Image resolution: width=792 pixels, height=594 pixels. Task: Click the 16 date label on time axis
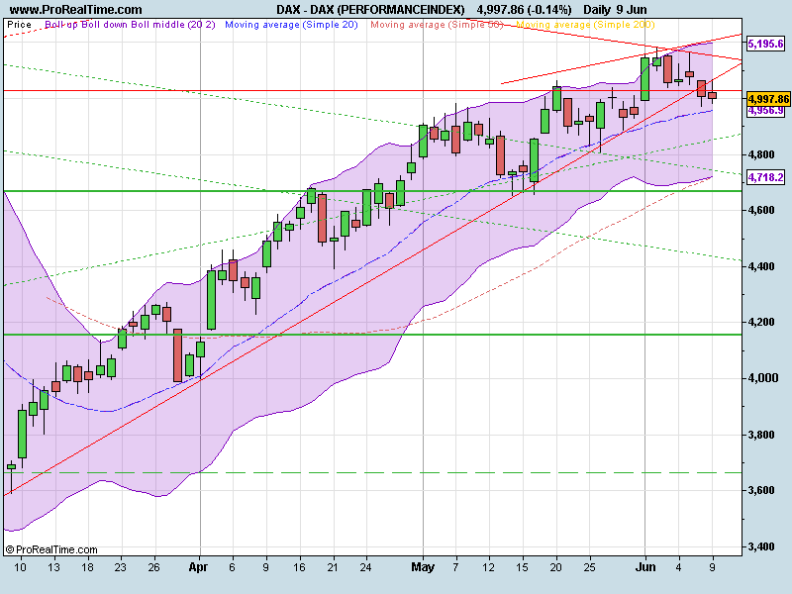299,567
